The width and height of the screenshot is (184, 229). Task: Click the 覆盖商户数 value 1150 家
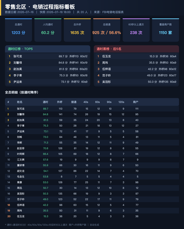pyautogui.click(x=166, y=33)
